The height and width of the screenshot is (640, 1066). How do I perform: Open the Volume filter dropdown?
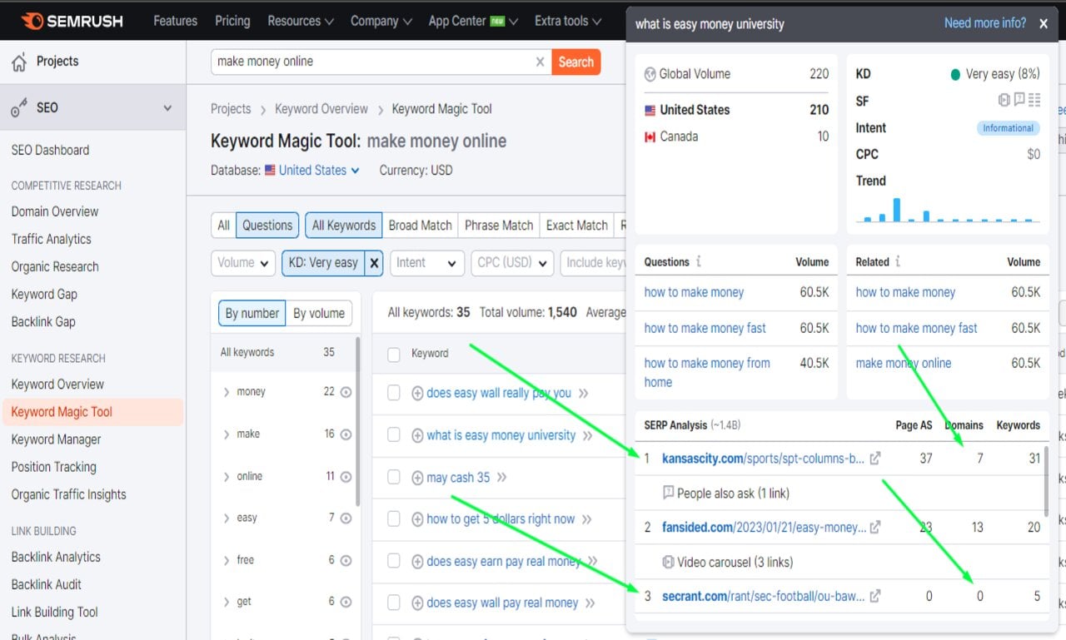(242, 262)
